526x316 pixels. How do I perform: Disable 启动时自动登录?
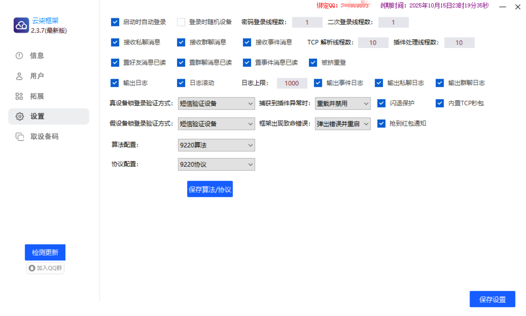click(x=115, y=22)
